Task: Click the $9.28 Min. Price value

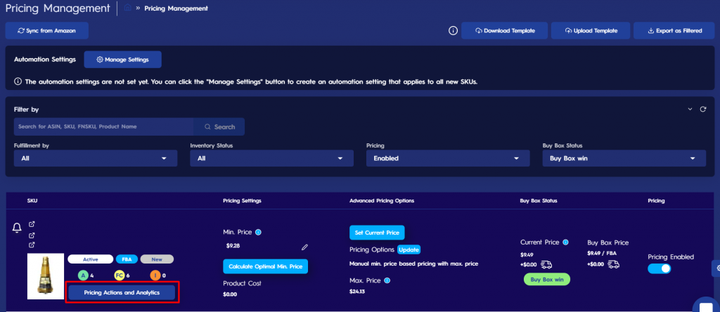Action: click(x=233, y=246)
